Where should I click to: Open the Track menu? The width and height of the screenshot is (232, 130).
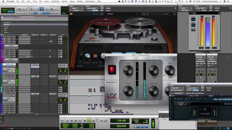[35, 1]
